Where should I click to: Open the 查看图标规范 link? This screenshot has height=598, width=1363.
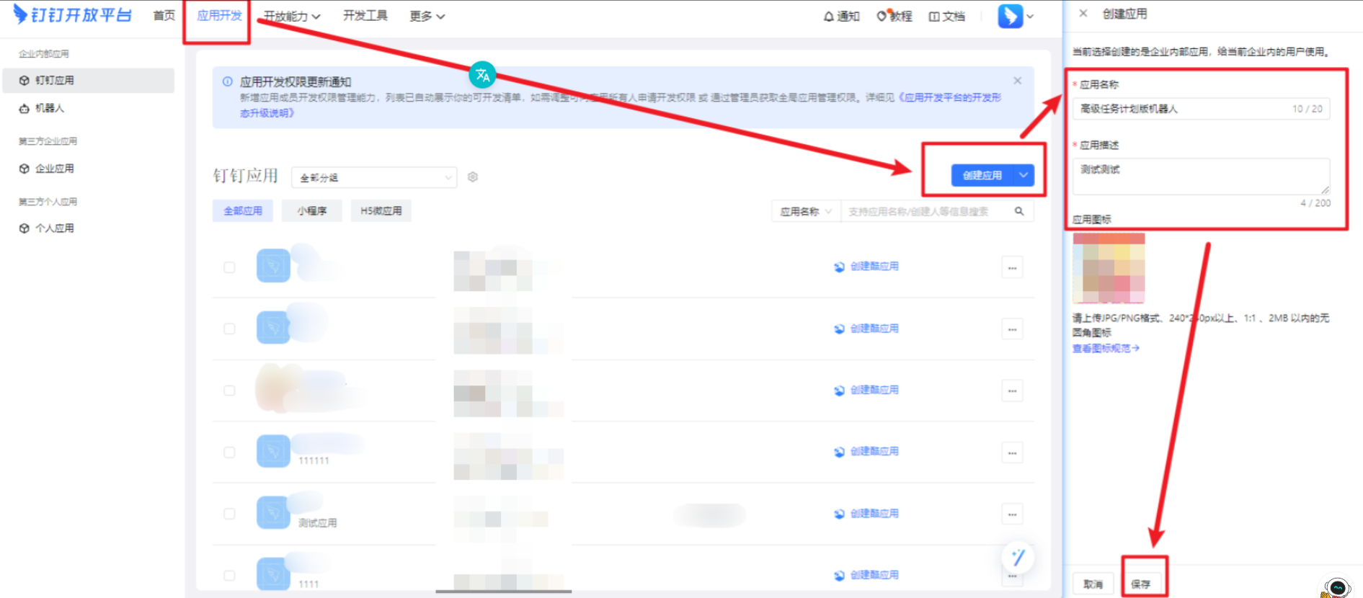point(1106,349)
